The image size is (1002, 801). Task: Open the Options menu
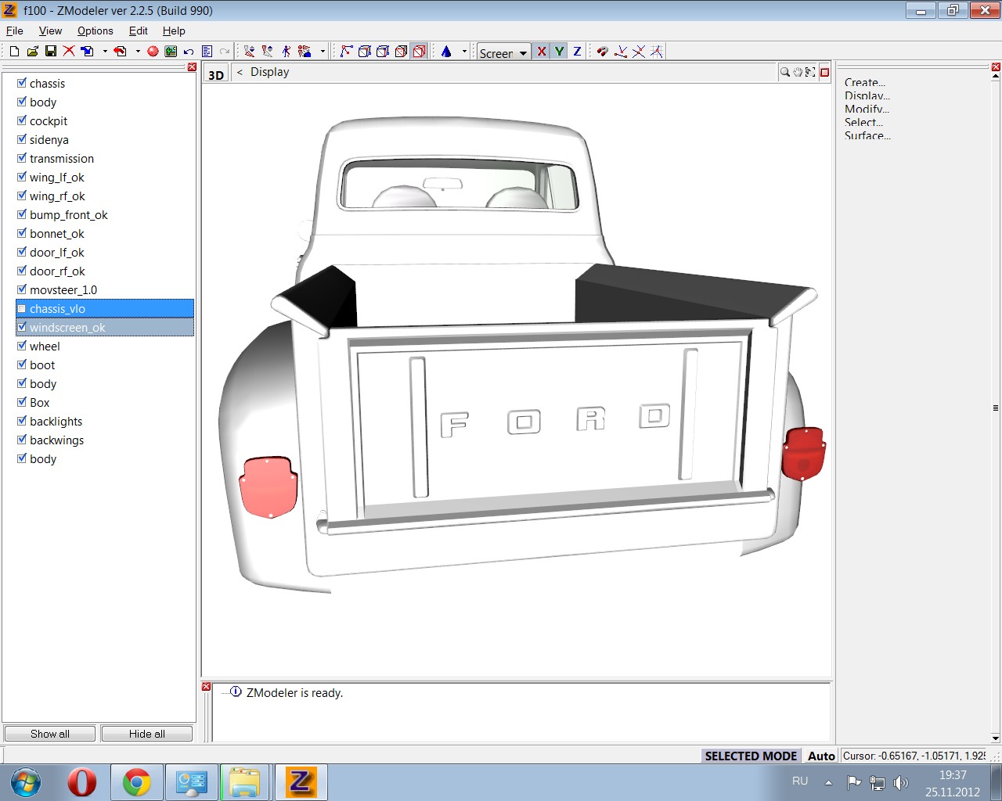click(95, 31)
